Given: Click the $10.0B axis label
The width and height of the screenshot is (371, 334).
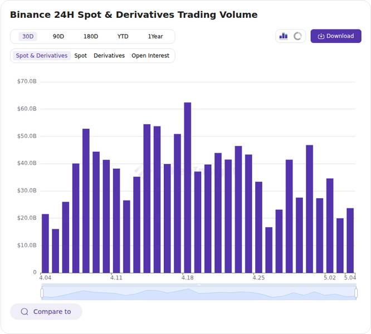Looking at the screenshot, I should click(27, 245).
